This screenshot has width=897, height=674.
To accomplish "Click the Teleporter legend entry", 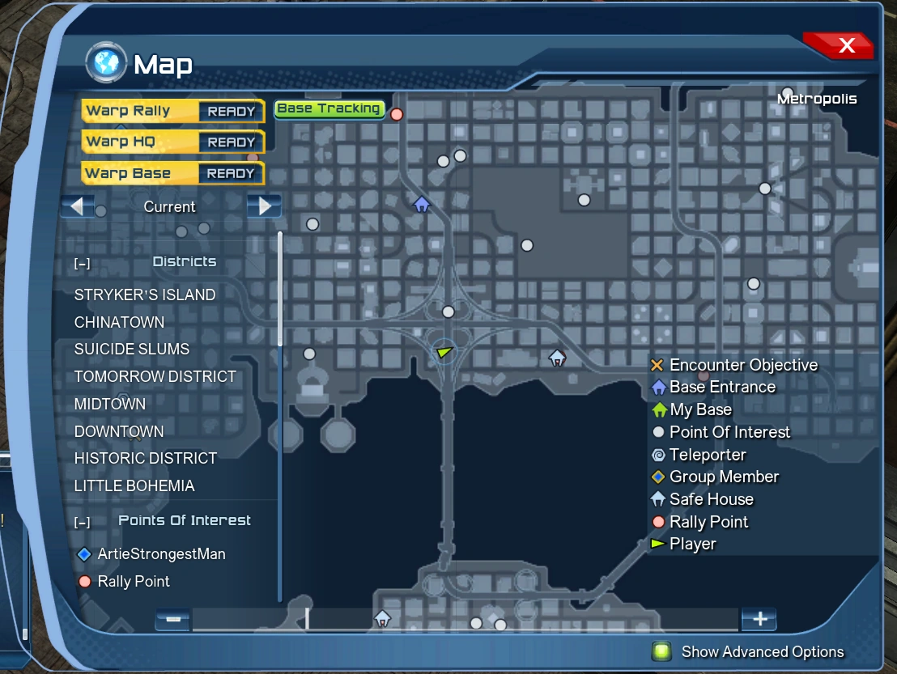I will [x=699, y=455].
